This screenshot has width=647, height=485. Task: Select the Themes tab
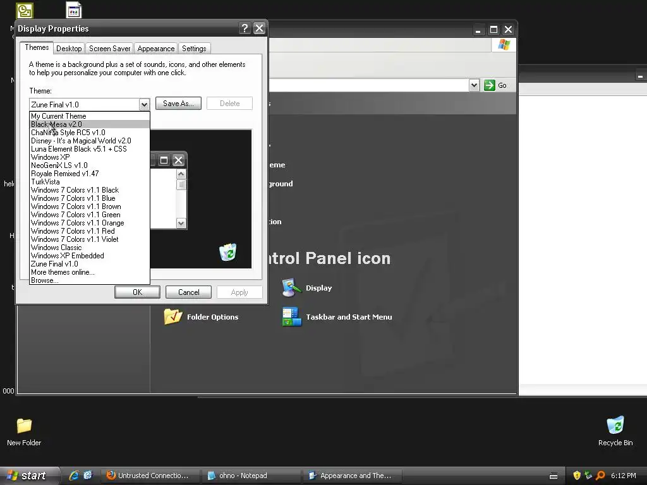click(x=37, y=47)
